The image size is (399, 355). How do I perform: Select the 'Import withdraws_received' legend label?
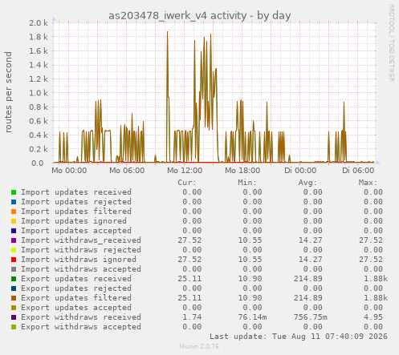point(81,240)
